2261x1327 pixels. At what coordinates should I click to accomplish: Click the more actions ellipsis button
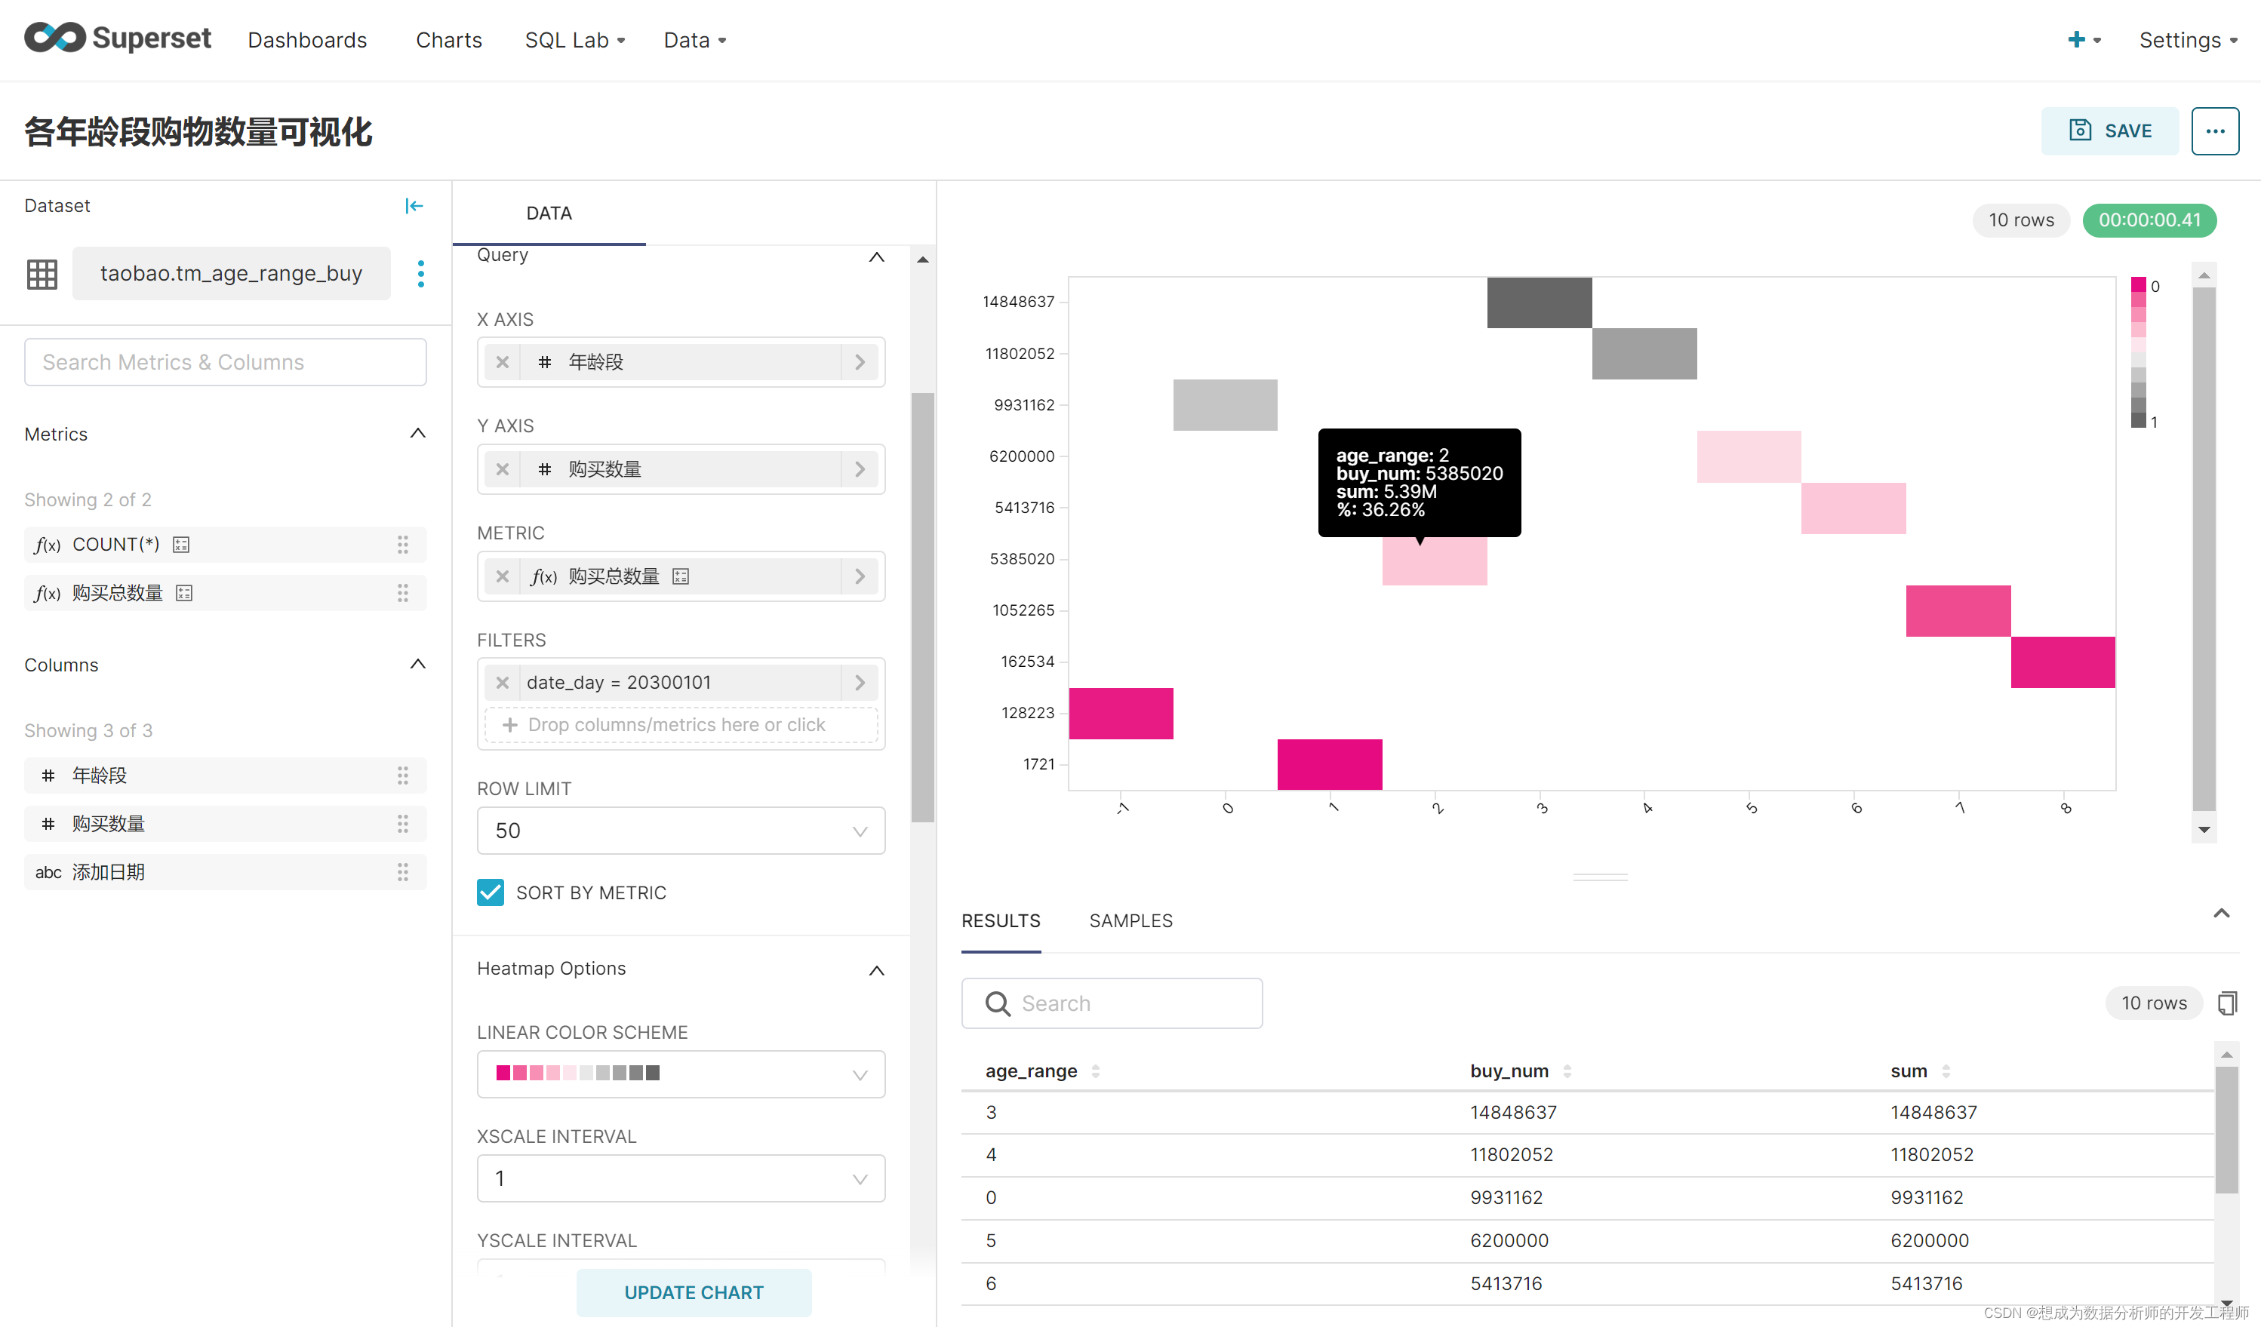(x=2214, y=131)
